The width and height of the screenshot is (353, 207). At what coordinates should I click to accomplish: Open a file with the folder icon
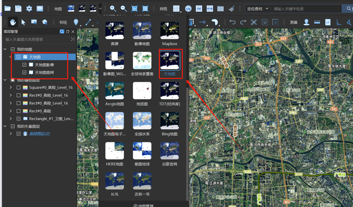pos(7,8)
